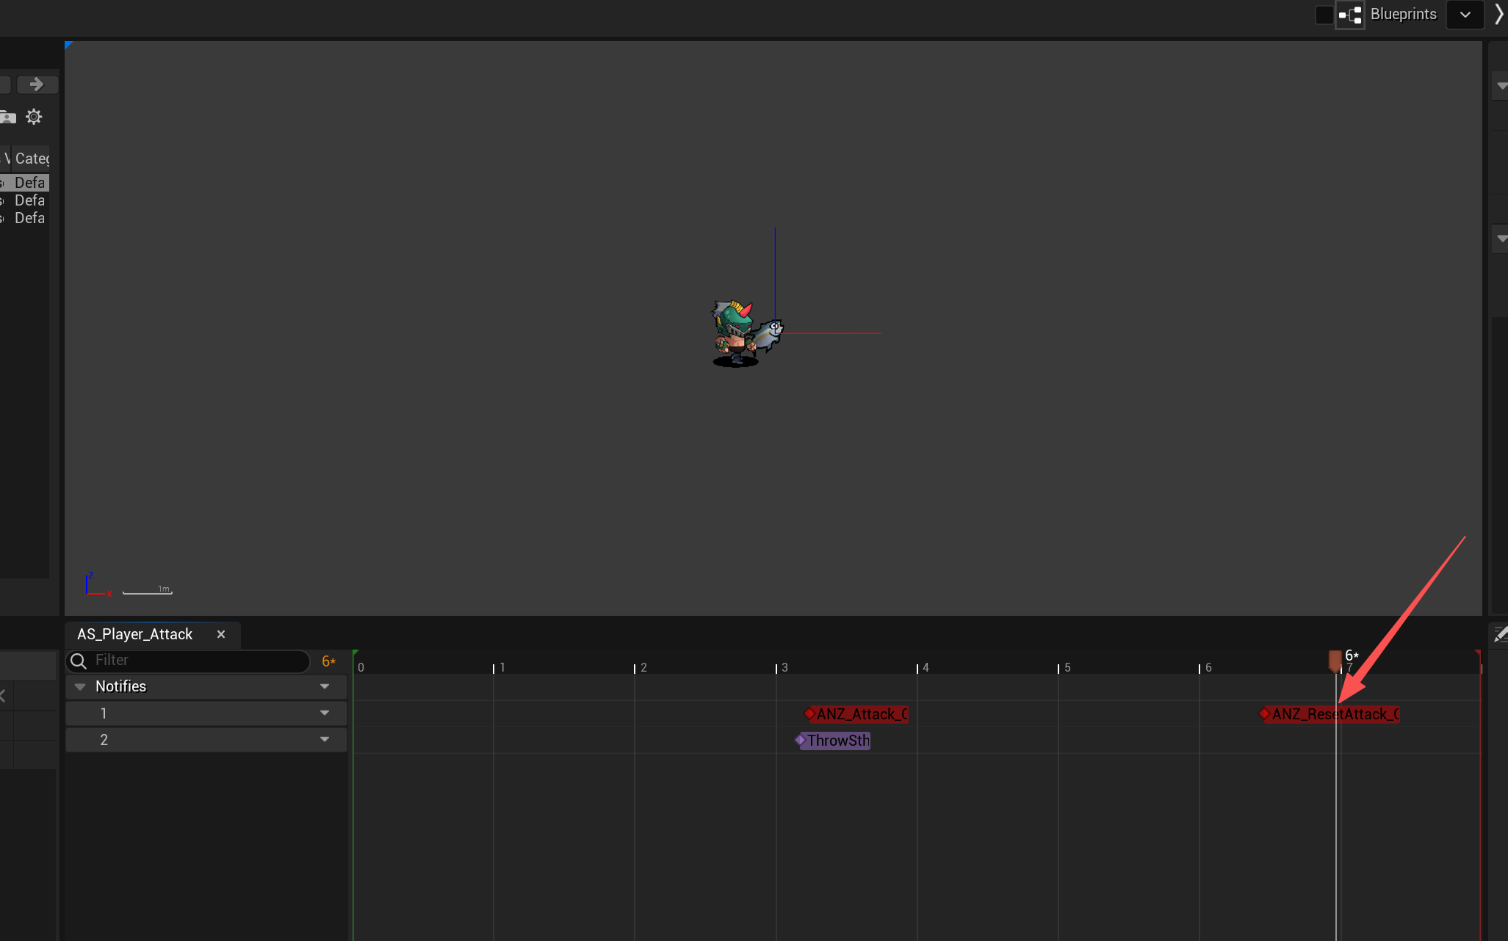Click the search magnifier icon

click(79, 661)
